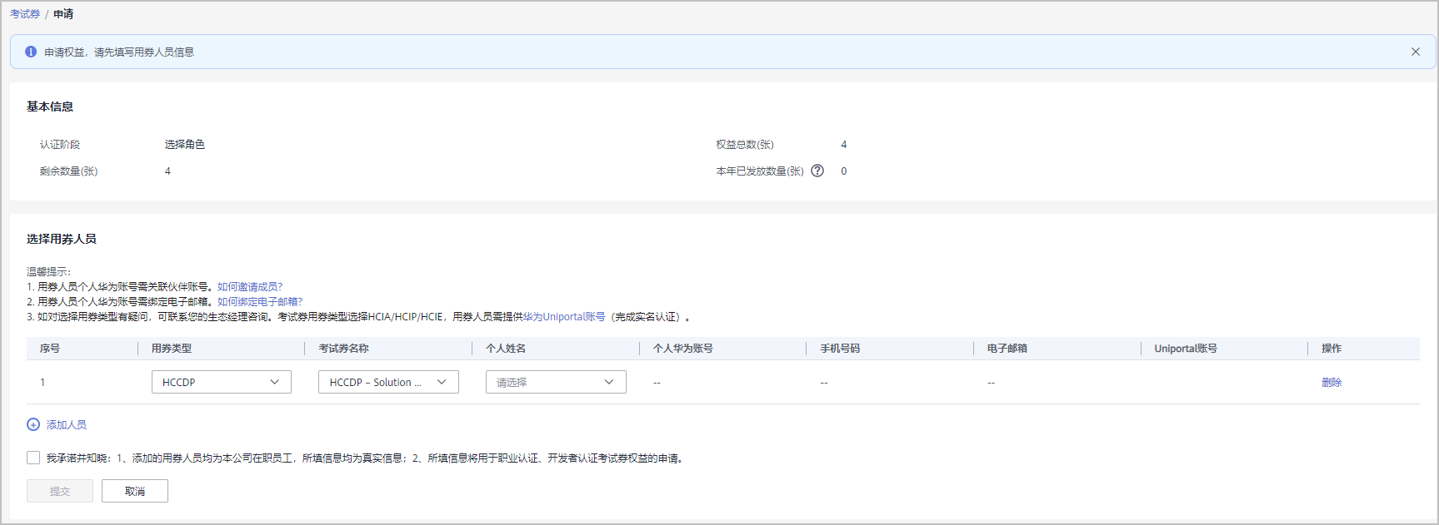Click the 温馨提示 label

[x=49, y=271]
